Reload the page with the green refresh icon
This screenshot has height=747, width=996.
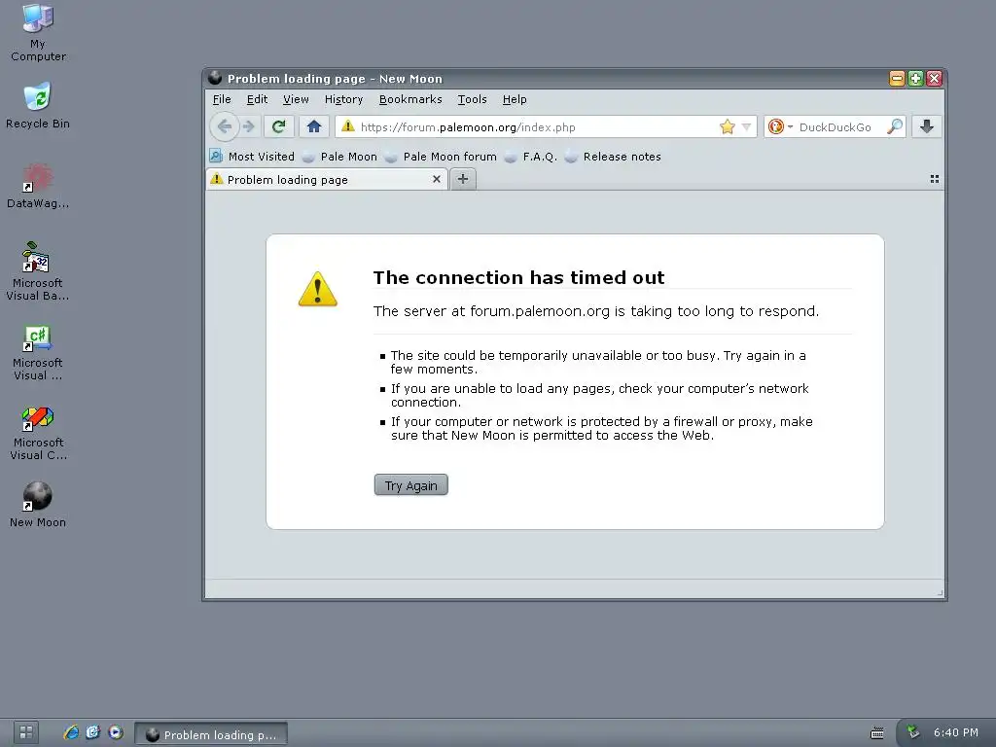278,126
